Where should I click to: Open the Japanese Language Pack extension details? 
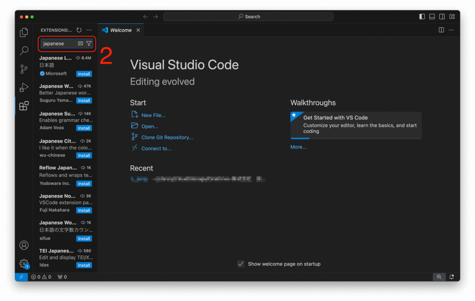pos(66,65)
